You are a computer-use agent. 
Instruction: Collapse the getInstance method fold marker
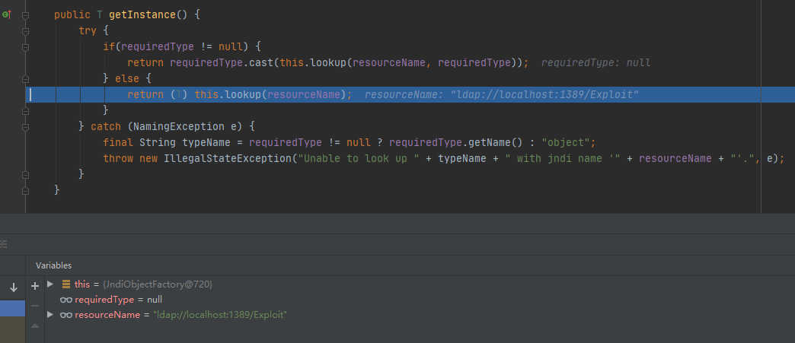point(25,15)
